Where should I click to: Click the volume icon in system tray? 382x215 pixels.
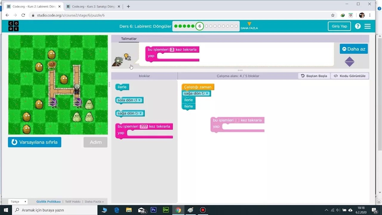[338, 210]
